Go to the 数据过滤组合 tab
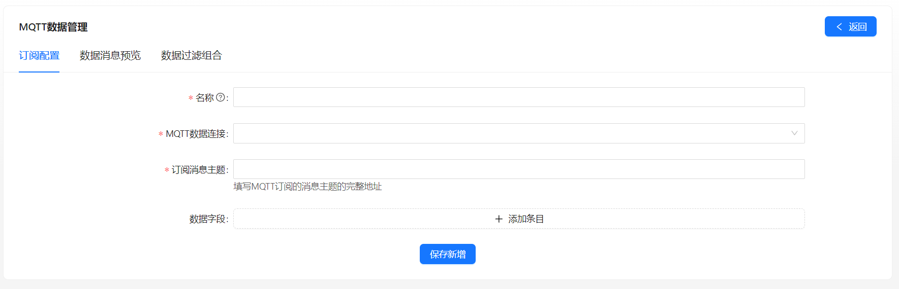899x289 pixels. 192,55
